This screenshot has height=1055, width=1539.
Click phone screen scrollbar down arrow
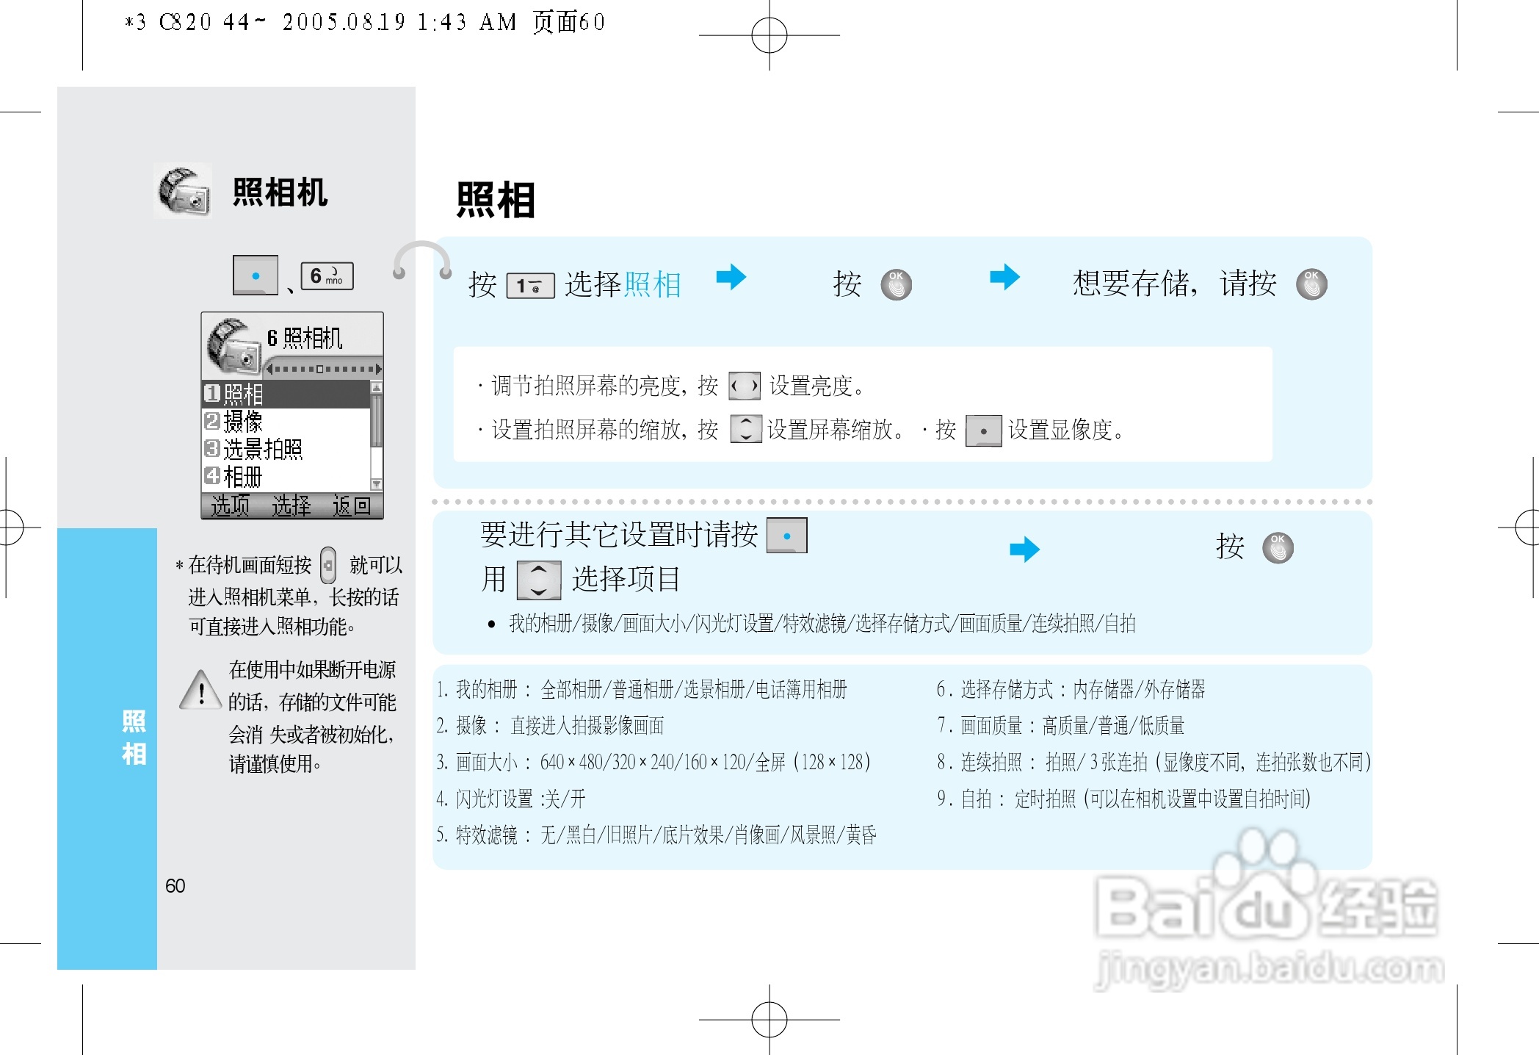376,484
